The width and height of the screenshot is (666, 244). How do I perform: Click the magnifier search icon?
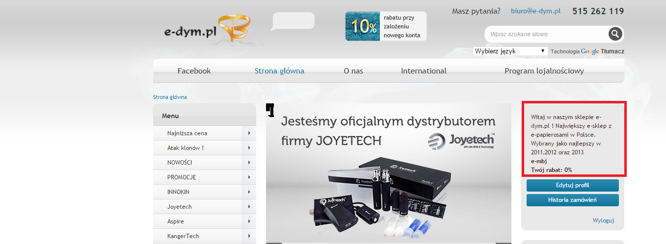[x=615, y=34]
